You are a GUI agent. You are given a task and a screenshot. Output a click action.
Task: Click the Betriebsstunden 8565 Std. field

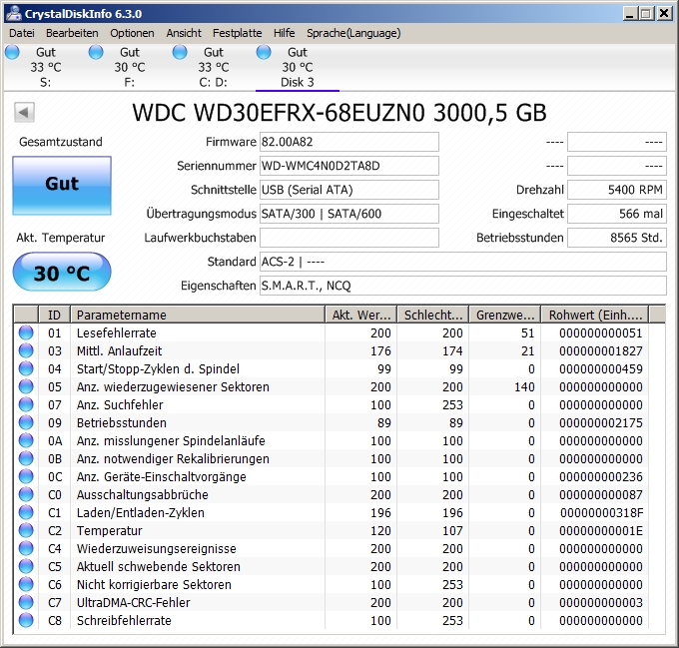coord(617,238)
